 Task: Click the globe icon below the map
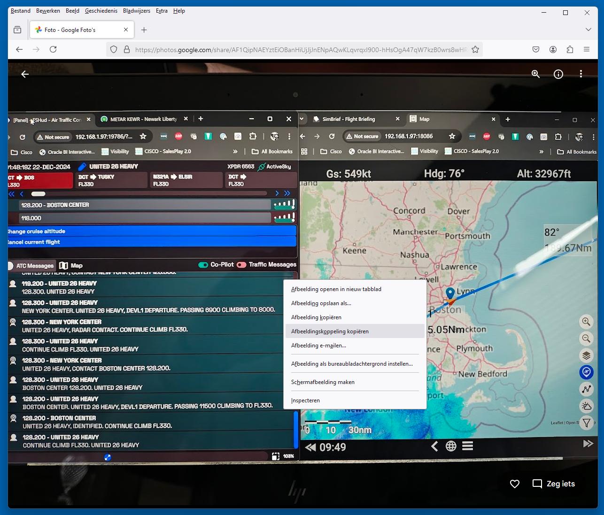(x=451, y=446)
